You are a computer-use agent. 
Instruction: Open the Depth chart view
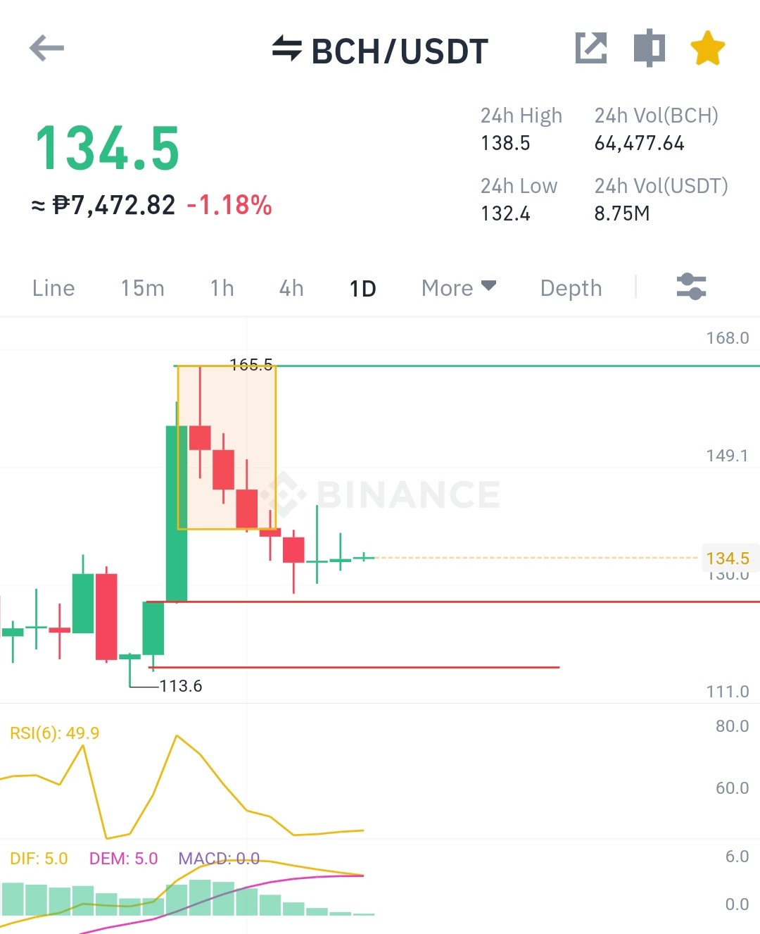coord(571,288)
